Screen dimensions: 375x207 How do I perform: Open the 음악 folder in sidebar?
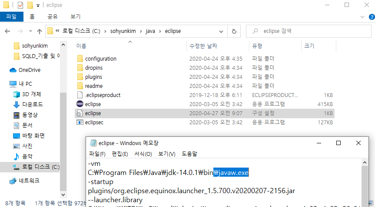tap(23, 156)
